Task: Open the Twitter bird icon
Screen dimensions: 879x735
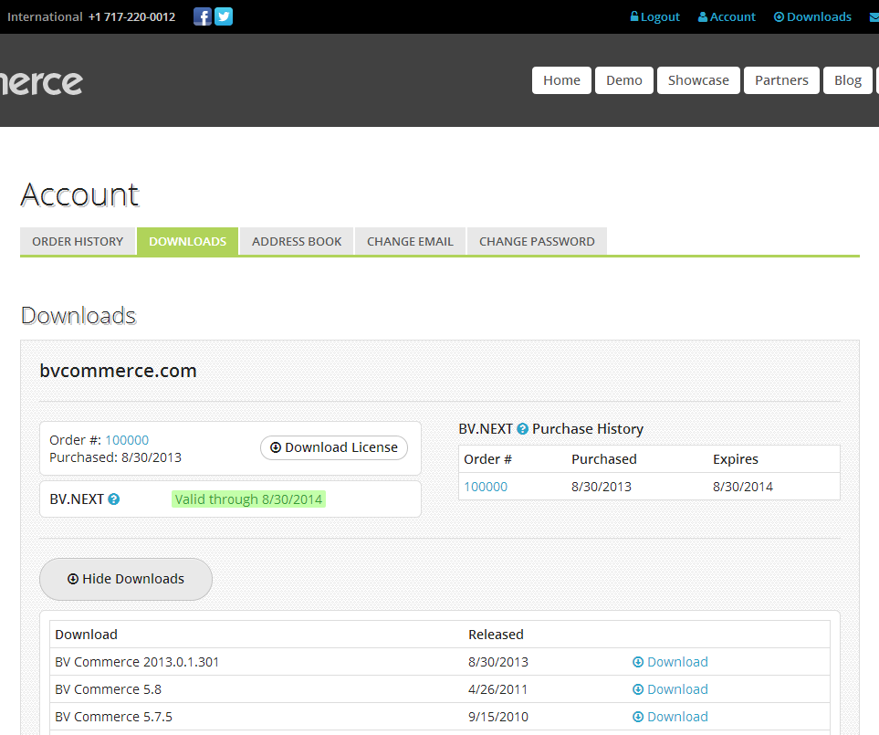Action: 224,16
